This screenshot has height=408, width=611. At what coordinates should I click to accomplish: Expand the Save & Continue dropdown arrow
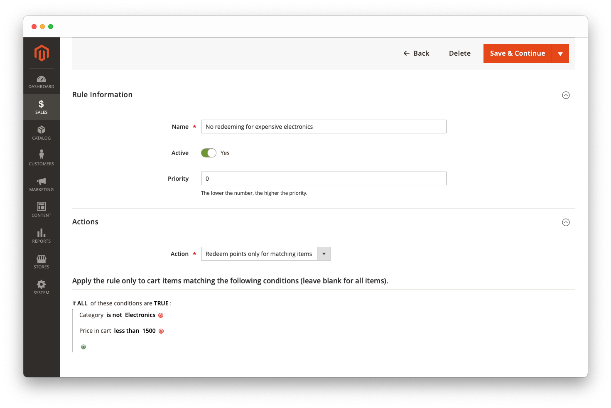[561, 53]
